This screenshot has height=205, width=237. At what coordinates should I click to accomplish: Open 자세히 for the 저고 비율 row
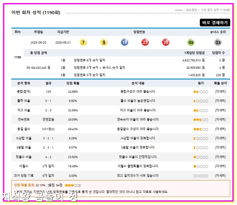[x=220, y=110]
